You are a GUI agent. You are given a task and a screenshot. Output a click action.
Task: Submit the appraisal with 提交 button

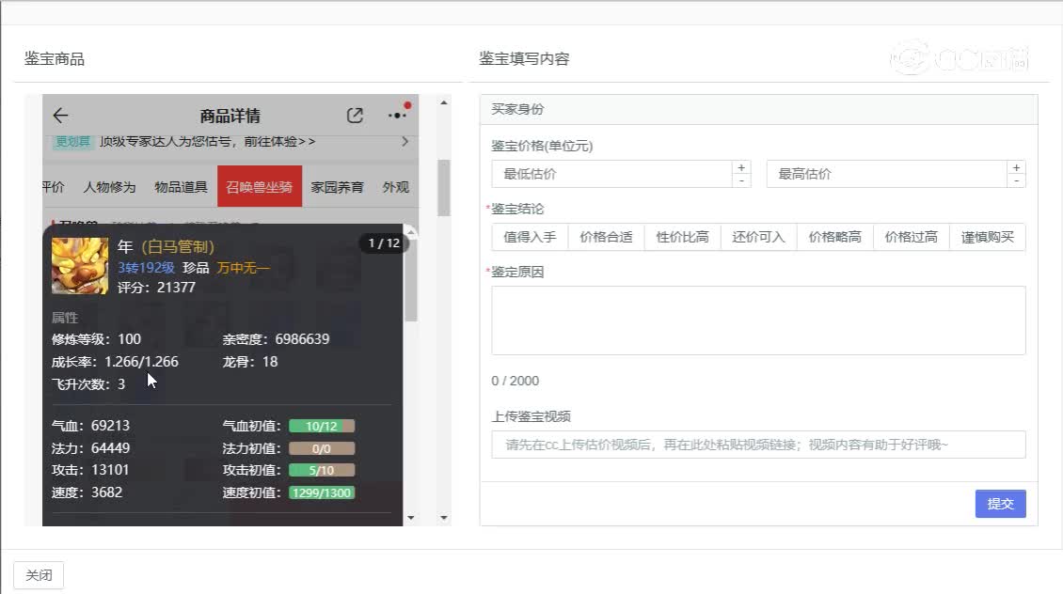1000,504
